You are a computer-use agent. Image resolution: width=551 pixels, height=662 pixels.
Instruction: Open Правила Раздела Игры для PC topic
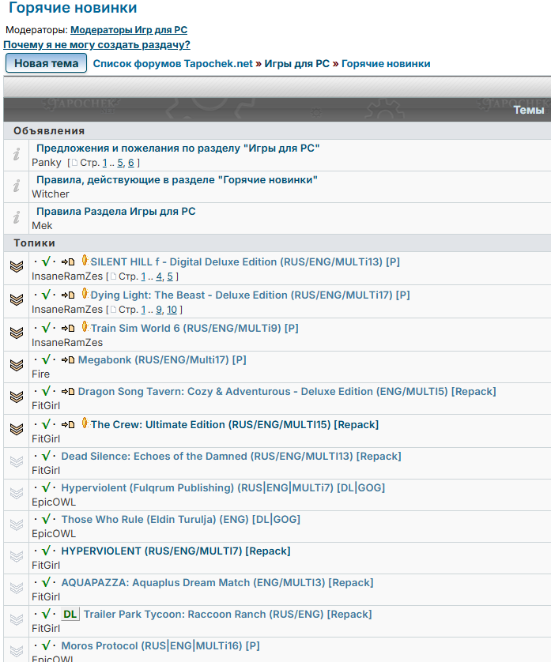click(x=115, y=212)
